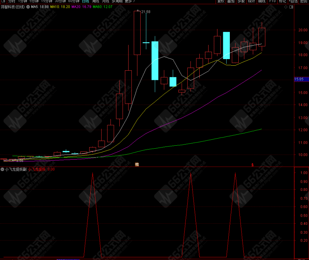Click the 1.00 indicator axis label

tap(304, 173)
